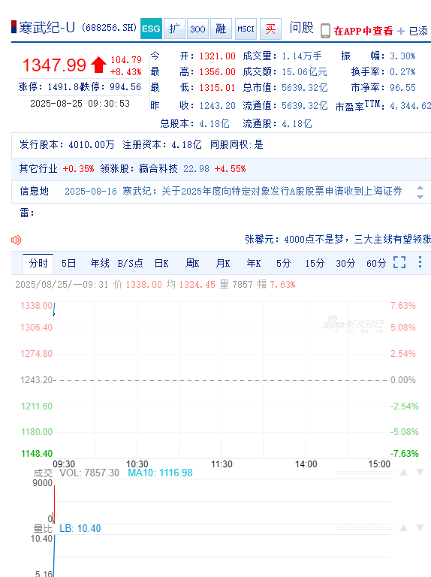This screenshot has width=431, height=577.
Task: Switch to the 5日 chart tab
Action: 69,263
